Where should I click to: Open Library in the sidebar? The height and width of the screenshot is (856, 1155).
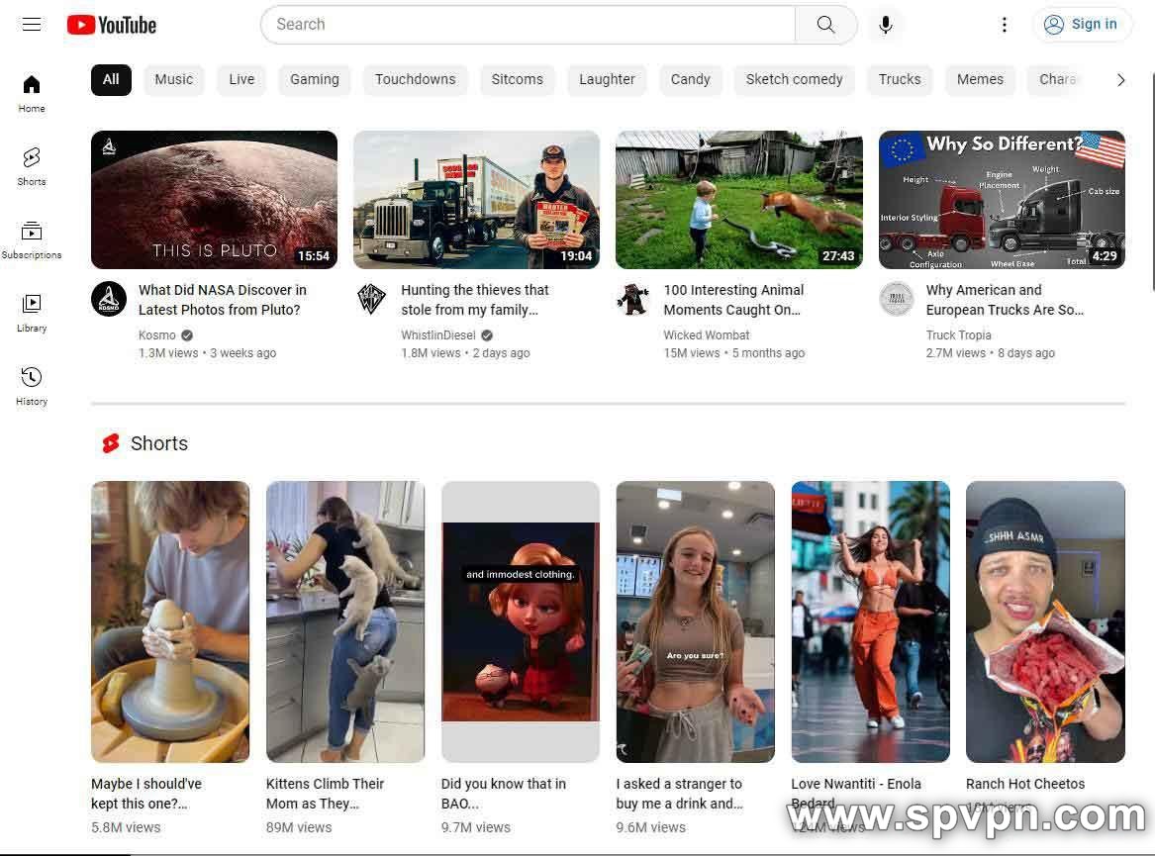point(32,312)
